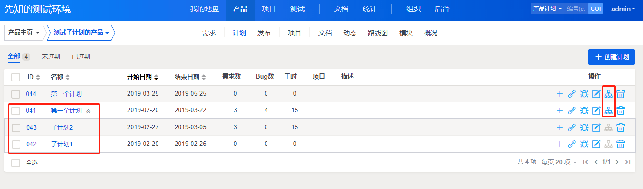Click the edit icon in 子计划1 row

point(596,144)
